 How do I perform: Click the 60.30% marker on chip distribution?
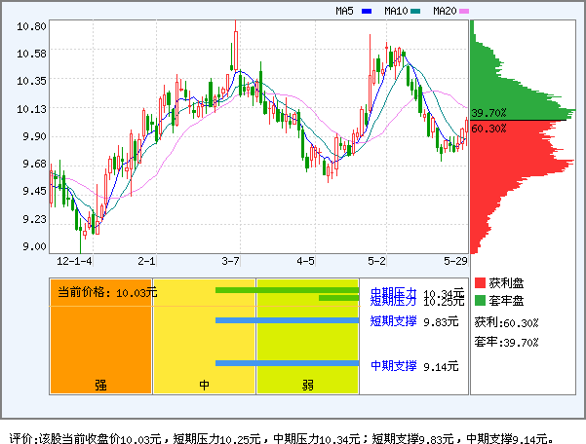[488, 128]
